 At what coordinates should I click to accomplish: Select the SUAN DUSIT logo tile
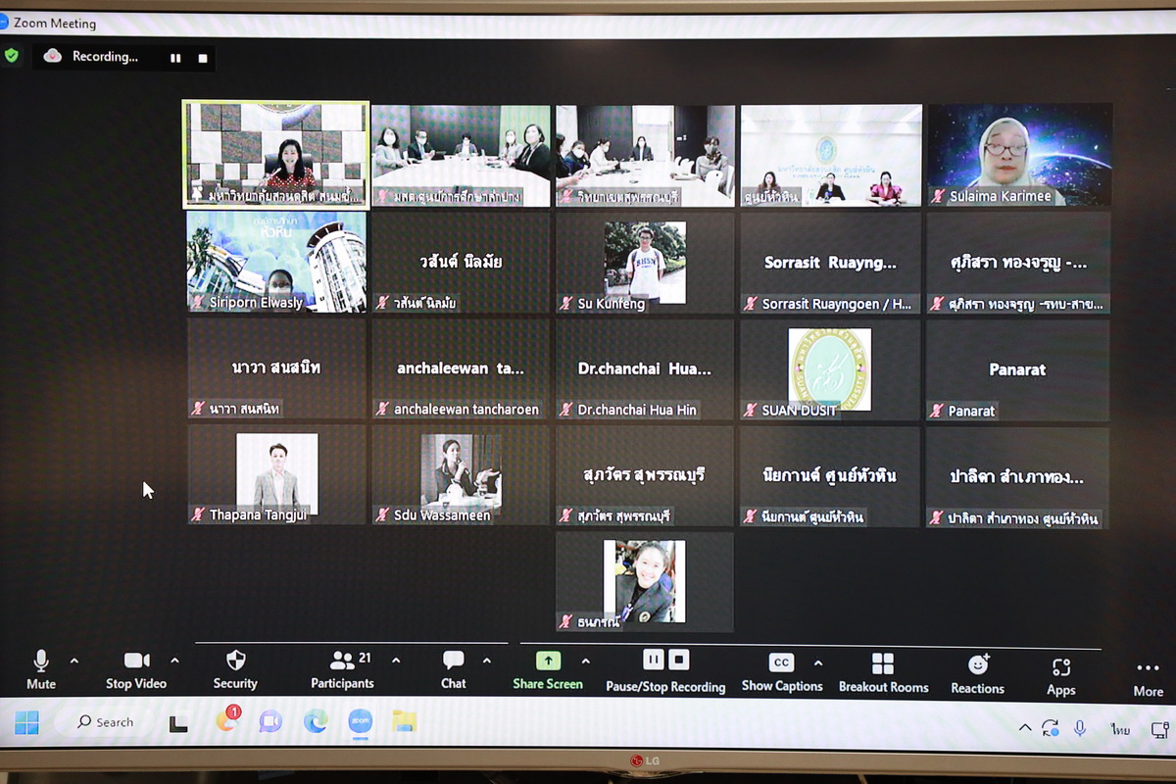830,369
